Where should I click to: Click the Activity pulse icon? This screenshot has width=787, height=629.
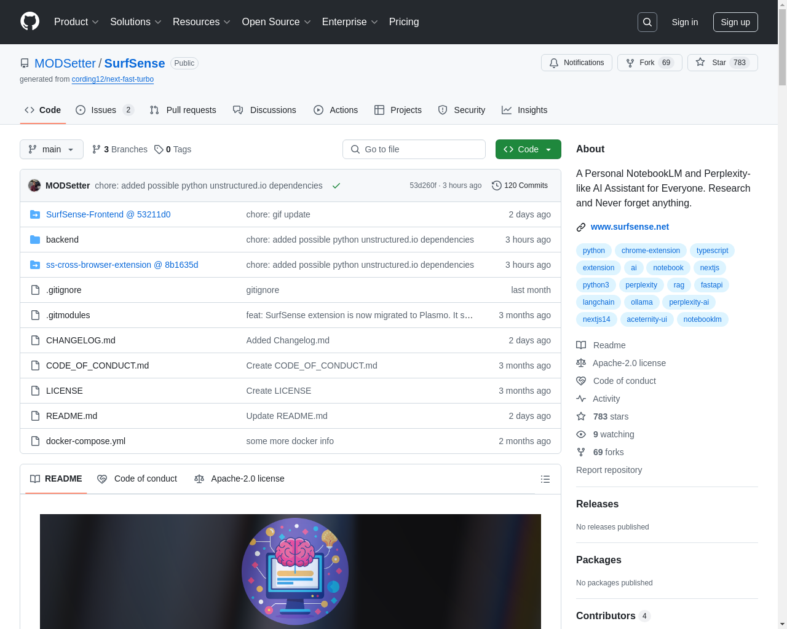click(581, 399)
